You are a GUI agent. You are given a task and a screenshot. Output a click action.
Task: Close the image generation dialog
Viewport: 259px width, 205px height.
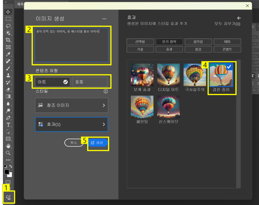tap(247, 6)
